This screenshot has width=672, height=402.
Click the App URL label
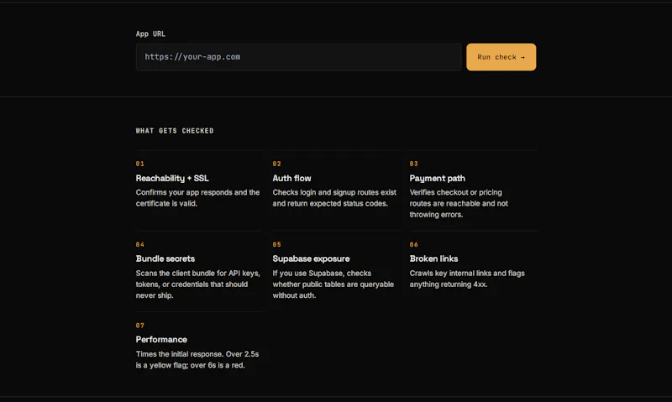click(150, 34)
